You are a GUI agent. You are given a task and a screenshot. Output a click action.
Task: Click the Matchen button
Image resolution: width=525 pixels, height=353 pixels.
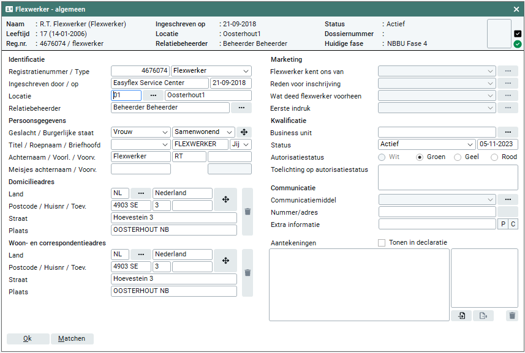click(x=72, y=338)
